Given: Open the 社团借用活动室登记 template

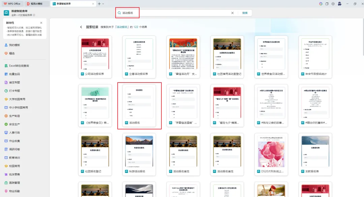Looking at the screenshot, I should pyautogui.click(x=227, y=57).
